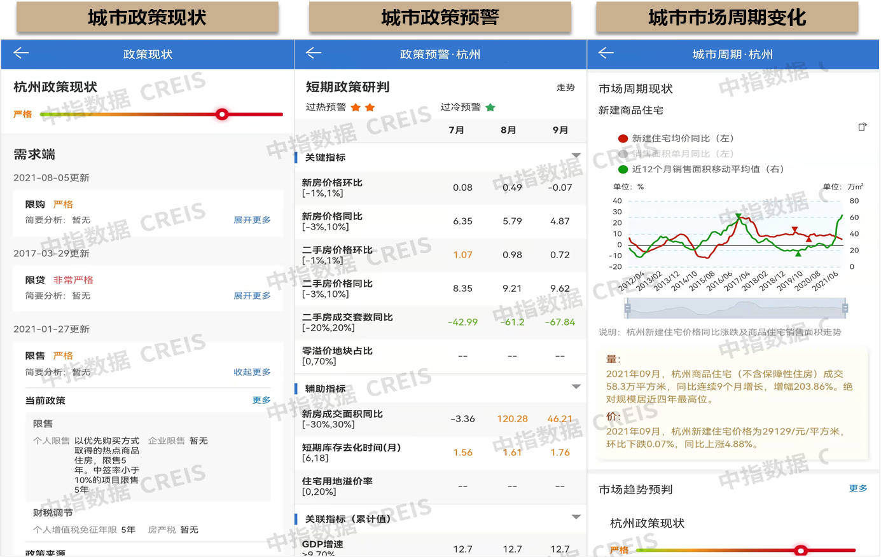This screenshot has height=557, width=881.
Task: Click left handle of chart range selector
Action: coord(627,309)
